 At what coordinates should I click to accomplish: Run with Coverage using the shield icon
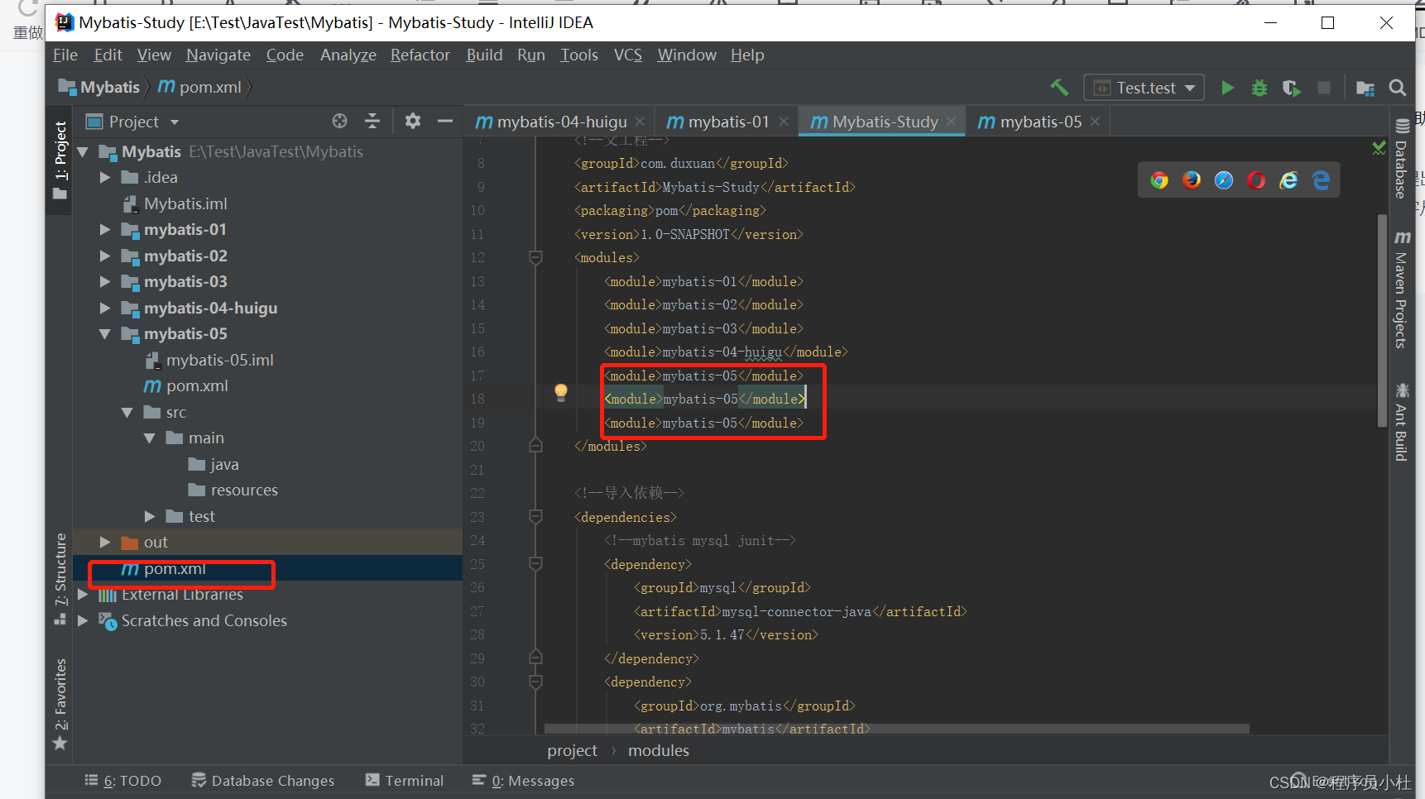point(1290,87)
